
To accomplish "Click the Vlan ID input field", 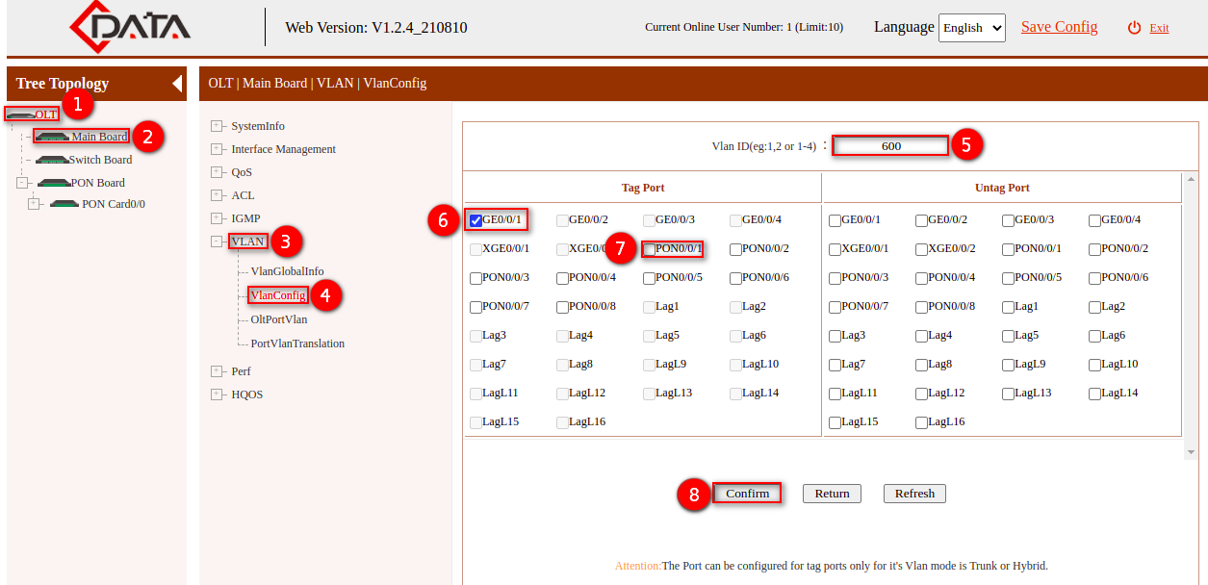I will point(889,144).
